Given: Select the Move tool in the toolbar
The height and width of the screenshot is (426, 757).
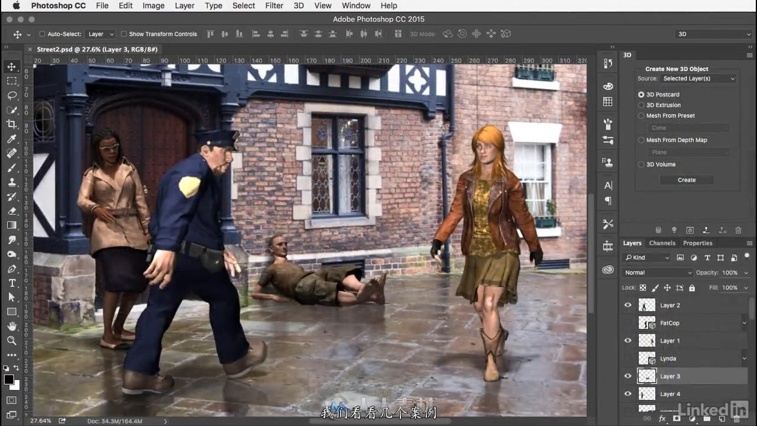Looking at the screenshot, I should point(12,66).
